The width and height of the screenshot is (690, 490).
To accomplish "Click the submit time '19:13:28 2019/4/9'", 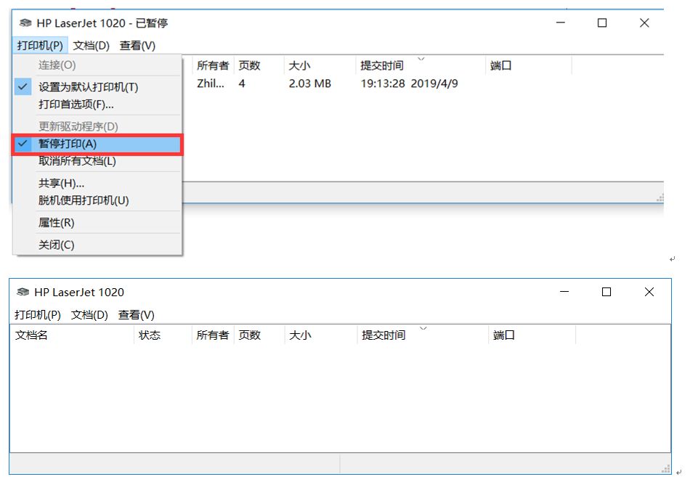I will pyautogui.click(x=409, y=83).
